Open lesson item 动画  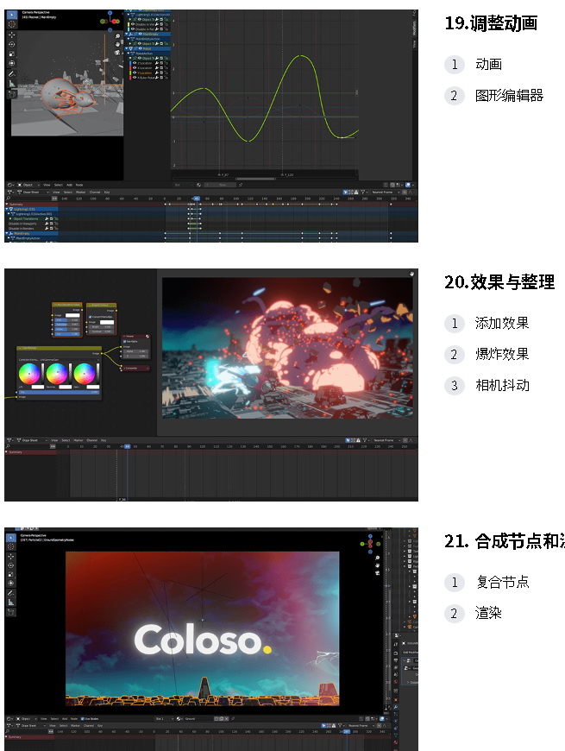tap(488, 64)
